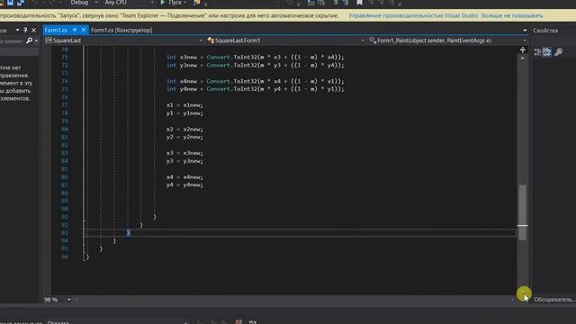Click the save all icon in top toolbar

click(x=21, y=3)
